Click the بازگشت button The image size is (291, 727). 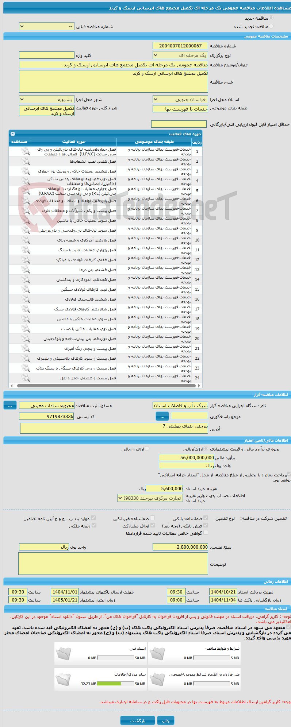[138, 721]
